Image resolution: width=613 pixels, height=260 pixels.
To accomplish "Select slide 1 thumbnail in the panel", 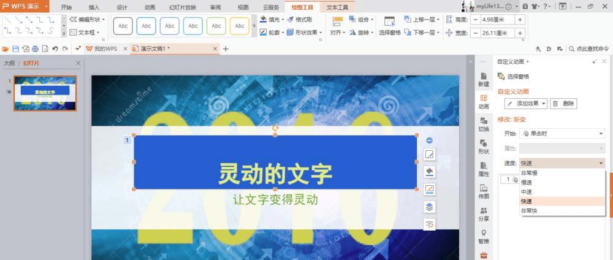I will click(x=45, y=93).
